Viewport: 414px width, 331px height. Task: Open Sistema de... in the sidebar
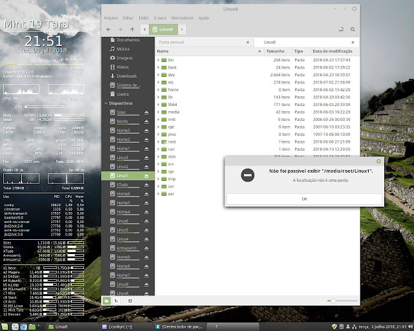coord(128,85)
